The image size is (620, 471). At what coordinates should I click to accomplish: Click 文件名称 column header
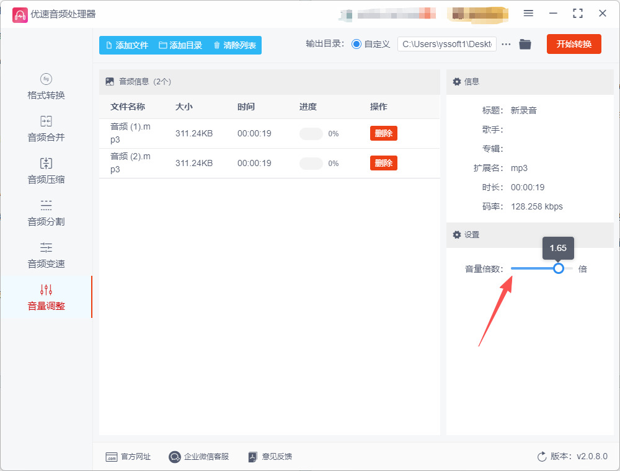[x=127, y=107]
